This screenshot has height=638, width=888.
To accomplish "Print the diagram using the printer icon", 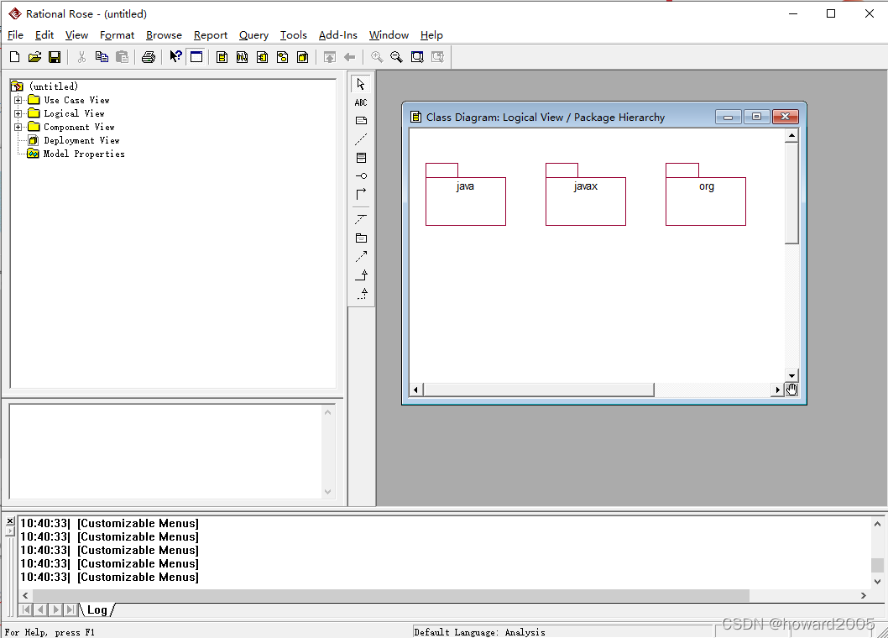I will pos(149,56).
